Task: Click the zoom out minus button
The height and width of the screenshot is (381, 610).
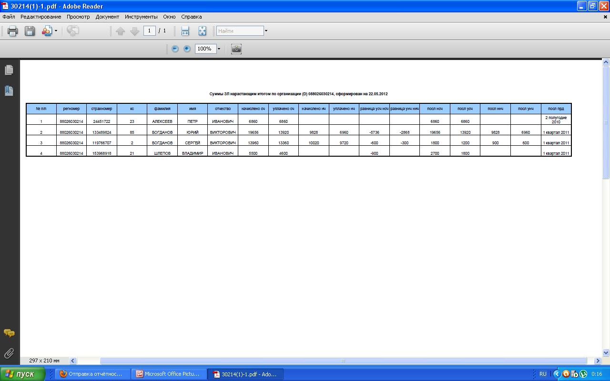Action: pyautogui.click(x=175, y=49)
